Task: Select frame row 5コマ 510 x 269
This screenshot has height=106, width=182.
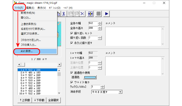Action: pos(37,80)
